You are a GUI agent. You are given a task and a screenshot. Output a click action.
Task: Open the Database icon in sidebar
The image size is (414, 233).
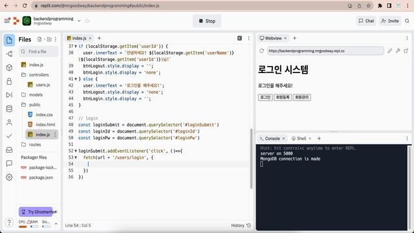click(x=9, y=109)
